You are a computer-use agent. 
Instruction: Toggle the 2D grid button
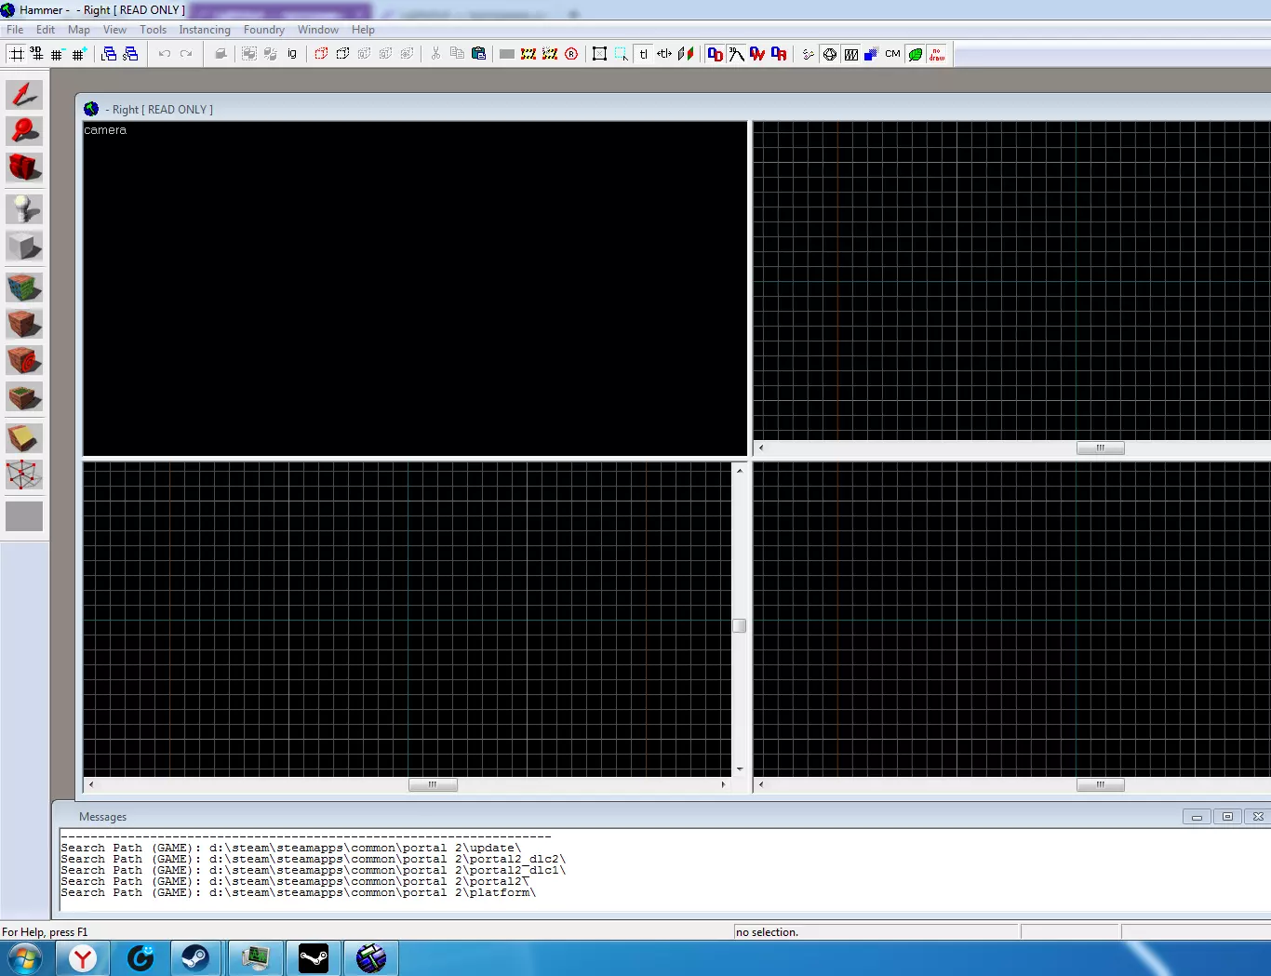coord(16,54)
